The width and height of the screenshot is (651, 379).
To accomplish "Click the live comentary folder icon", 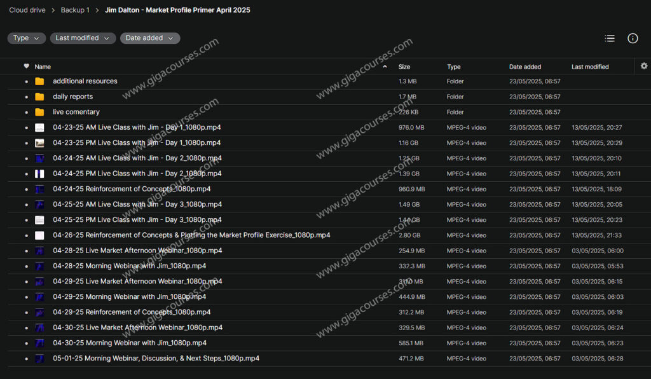I will pos(39,112).
